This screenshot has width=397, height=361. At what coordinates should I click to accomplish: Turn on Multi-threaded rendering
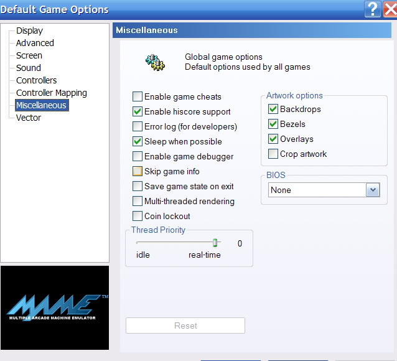[138, 202]
